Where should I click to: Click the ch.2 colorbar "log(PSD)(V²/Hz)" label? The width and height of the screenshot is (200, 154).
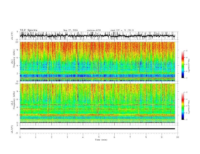[x=189, y=107]
